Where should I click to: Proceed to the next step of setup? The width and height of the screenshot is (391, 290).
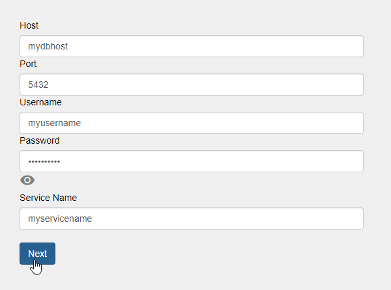coord(37,254)
